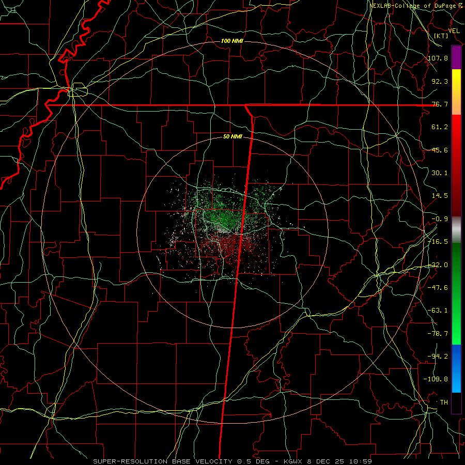Click the -109.8 value on velocity scale
The width and height of the screenshot is (465, 465).
(x=436, y=379)
